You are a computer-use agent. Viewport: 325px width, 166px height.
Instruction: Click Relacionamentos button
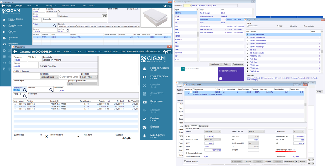click(x=238, y=64)
